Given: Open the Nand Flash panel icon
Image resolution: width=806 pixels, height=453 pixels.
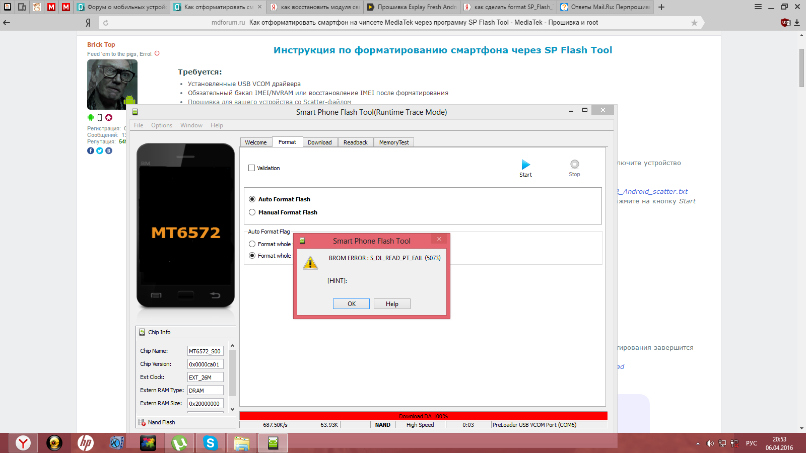Looking at the screenshot, I should 142,422.
